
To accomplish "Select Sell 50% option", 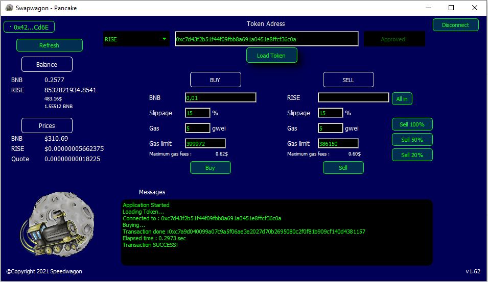I will [412, 140].
